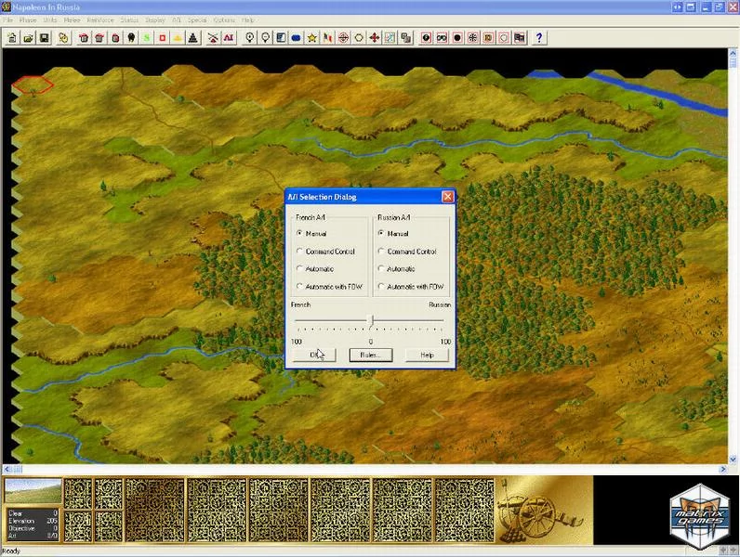Image resolution: width=740 pixels, height=557 pixels.
Task: Click the green S toolbar icon
Action: coord(147,38)
